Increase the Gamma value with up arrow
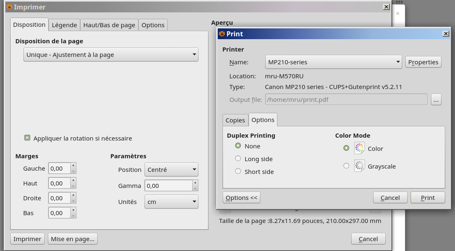 pos(195,183)
